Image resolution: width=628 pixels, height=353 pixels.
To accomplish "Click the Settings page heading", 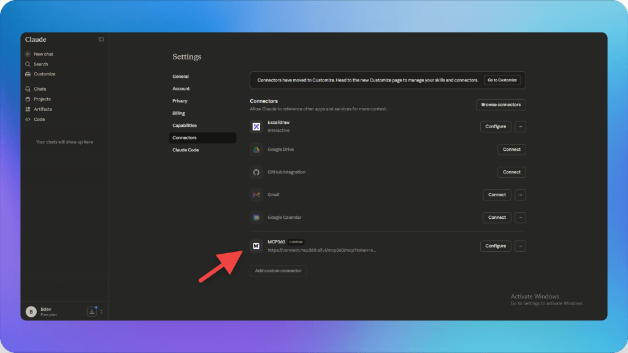I will (x=187, y=56).
